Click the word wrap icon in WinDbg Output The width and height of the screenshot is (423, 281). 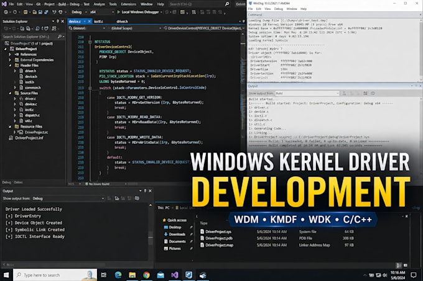point(373,93)
